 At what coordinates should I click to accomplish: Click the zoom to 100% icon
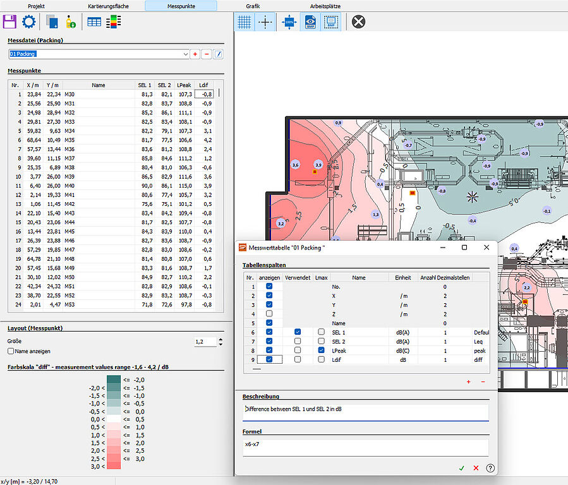[289, 21]
